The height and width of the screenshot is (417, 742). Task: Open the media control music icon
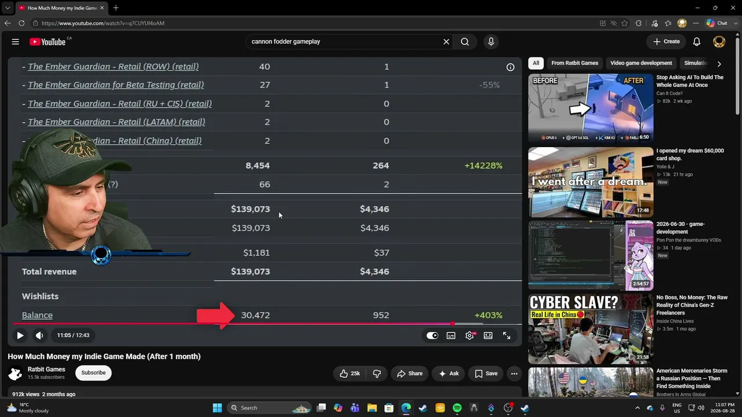[654, 23]
